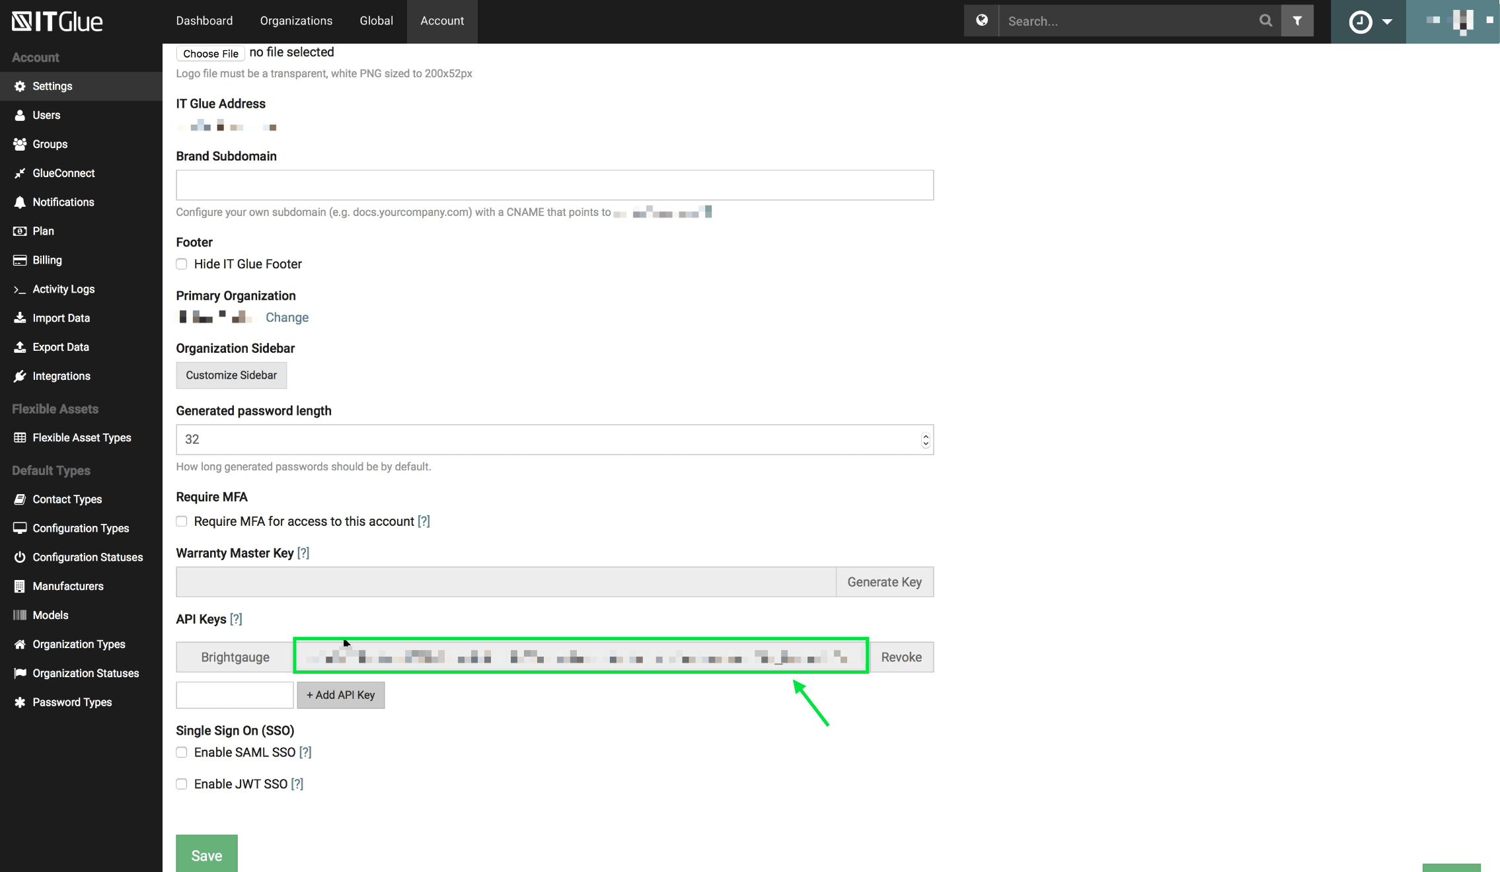Viewport: 1500px width, 872px height.
Task: Toggle Hide IT Glue Footer checkbox
Action: [x=182, y=264]
